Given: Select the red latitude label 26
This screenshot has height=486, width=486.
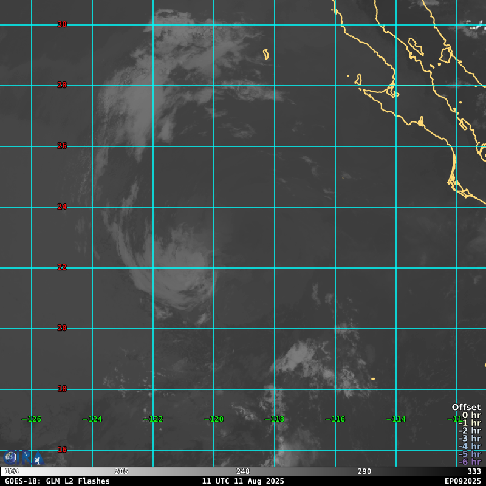Looking at the screenshot, I should click(x=62, y=146).
